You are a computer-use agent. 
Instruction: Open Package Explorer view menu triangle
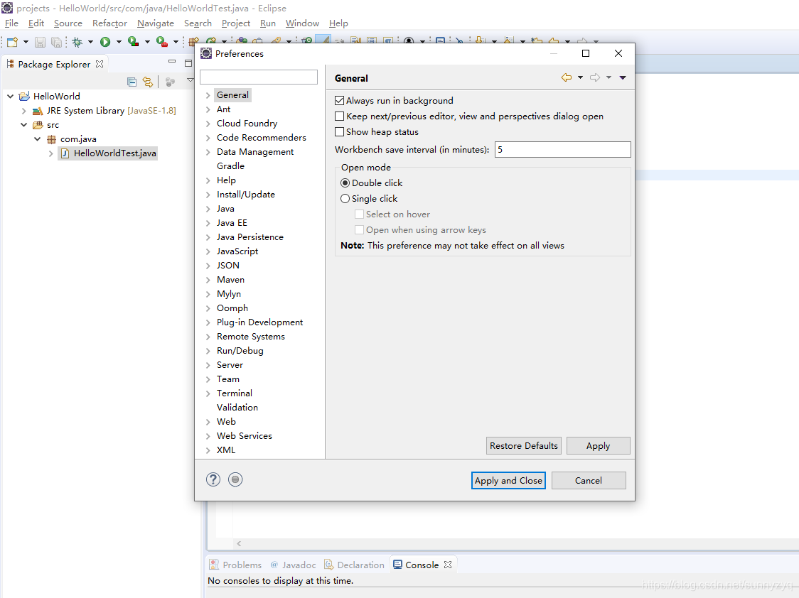[190, 80]
